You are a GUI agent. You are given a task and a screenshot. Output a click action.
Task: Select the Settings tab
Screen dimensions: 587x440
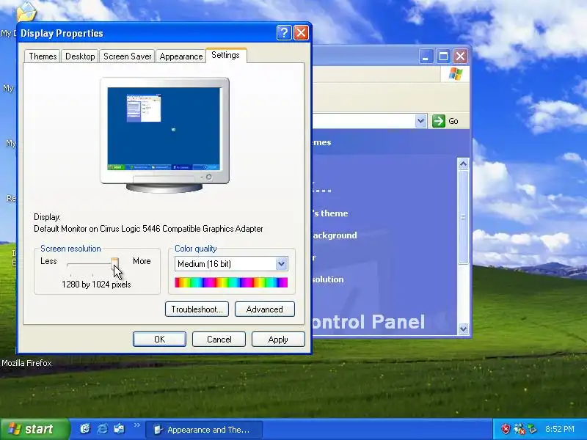click(x=225, y=55)
